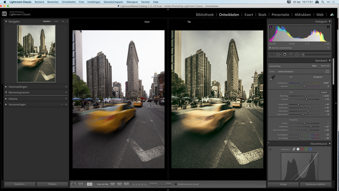Pick the white balance eyedropper tool

coord(273,77)
